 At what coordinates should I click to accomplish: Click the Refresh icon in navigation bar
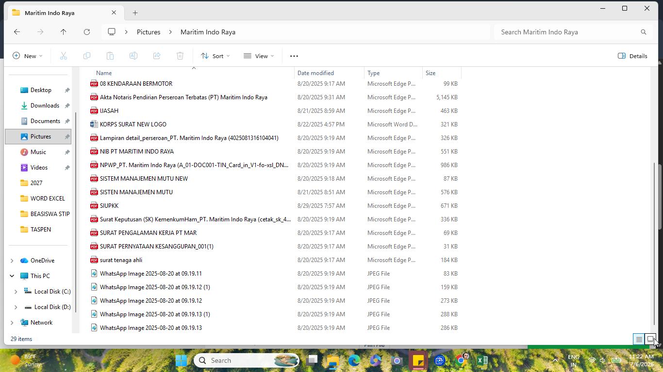[x=87, y=32]
